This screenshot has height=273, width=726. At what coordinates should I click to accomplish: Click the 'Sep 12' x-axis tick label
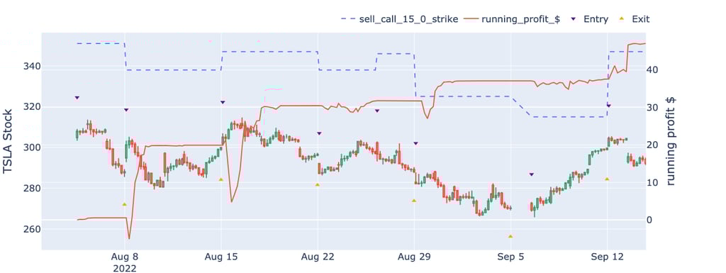pos(608,257)
